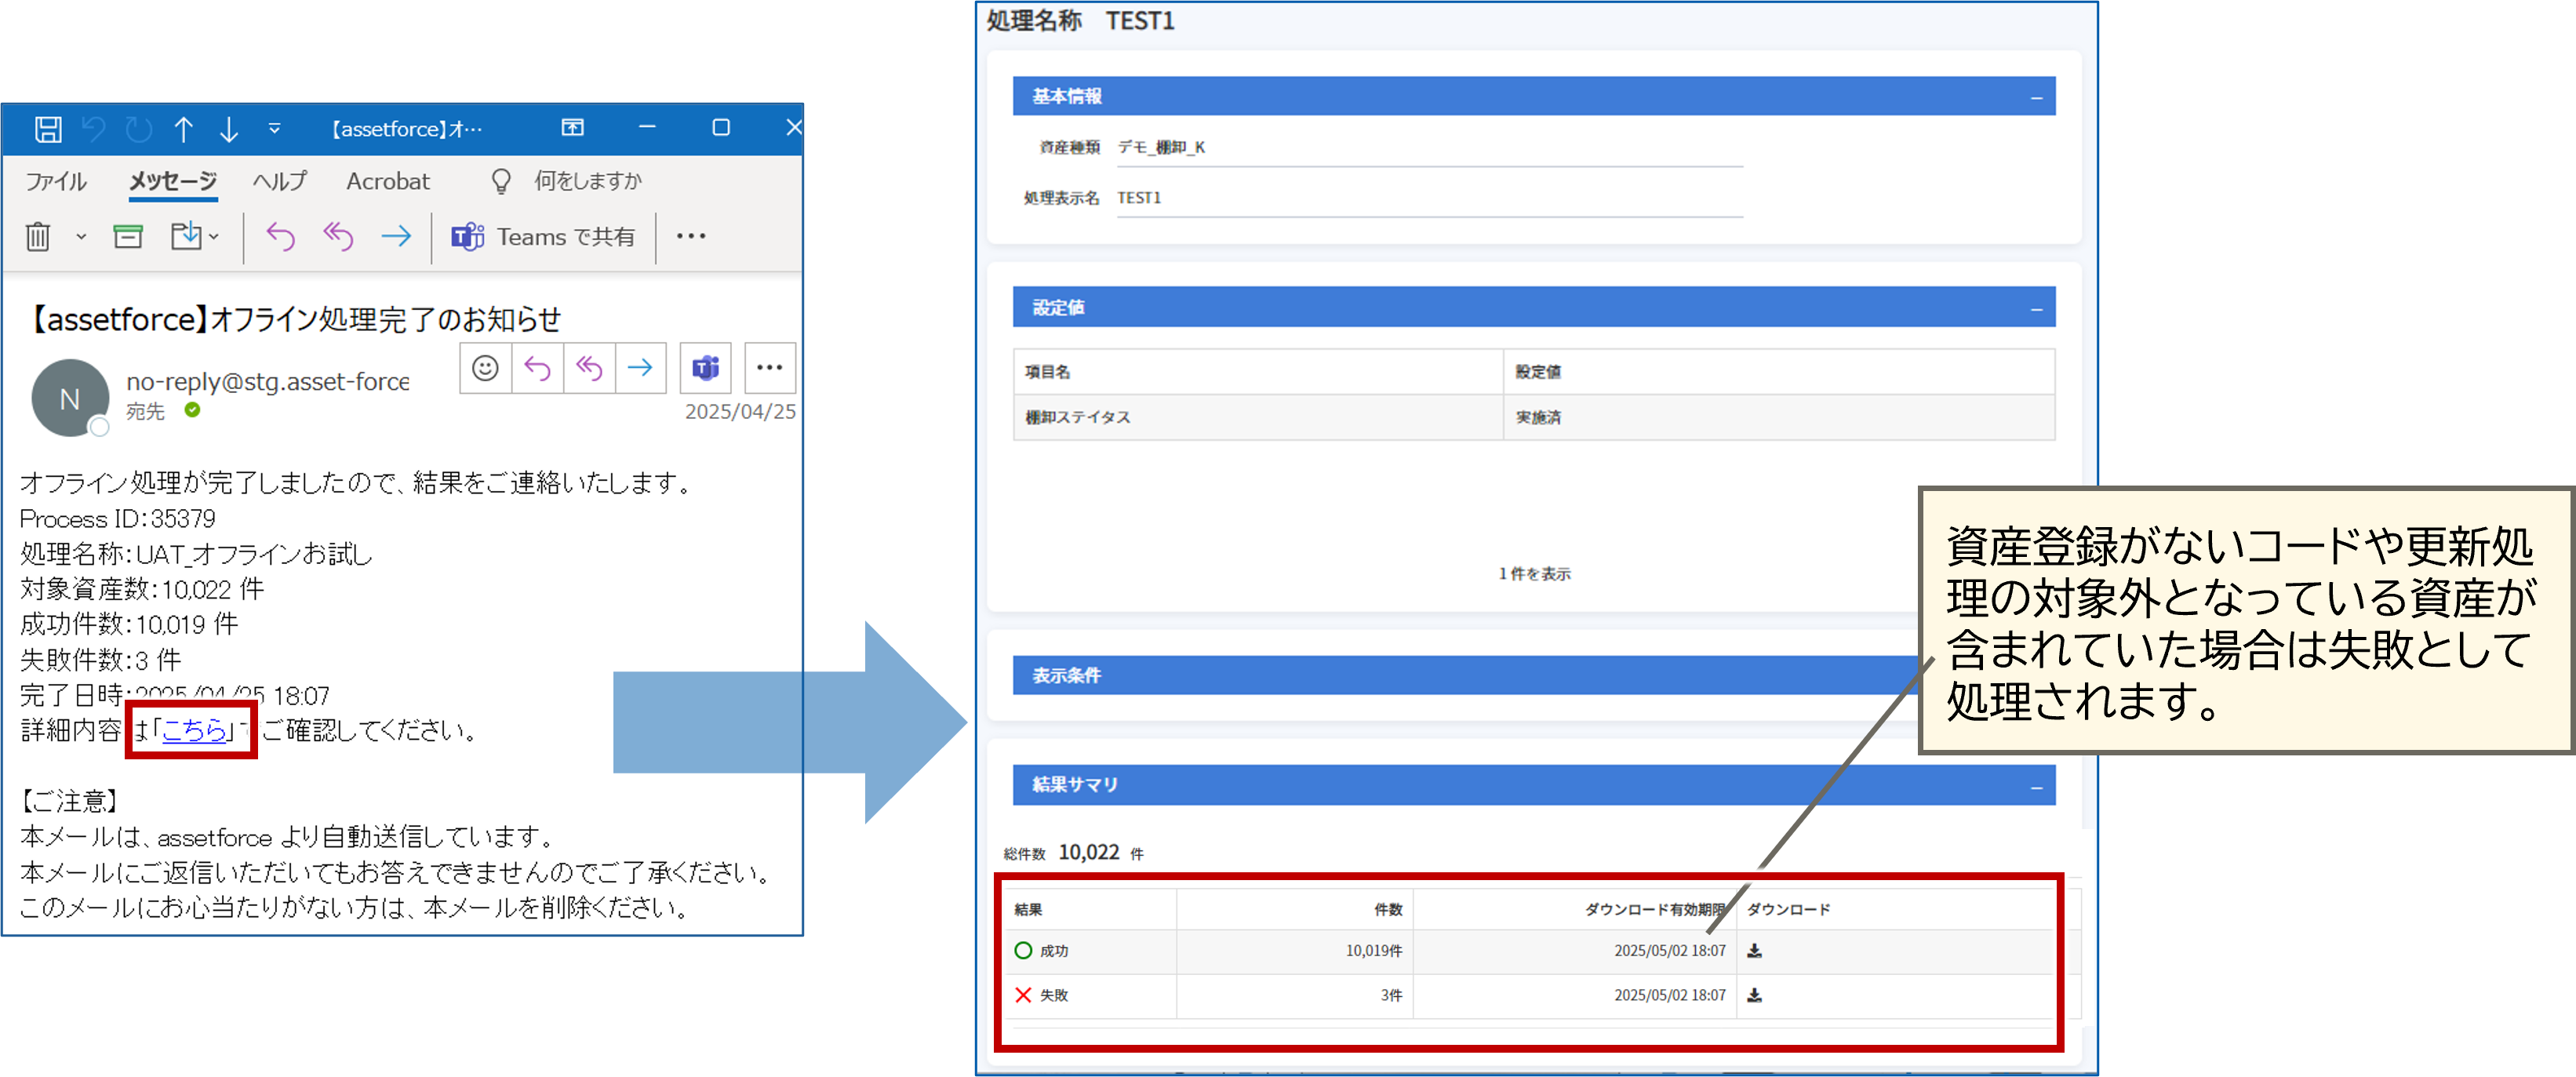Select the Acrobat tab
This screenshot has width=2576, height=1077.
388,181
